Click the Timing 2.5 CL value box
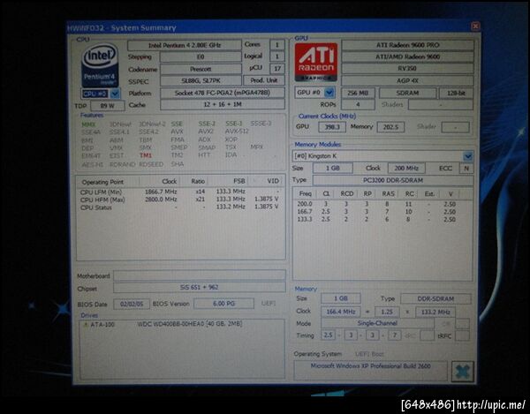Screen dimensions: 530x414 point(328,335)
